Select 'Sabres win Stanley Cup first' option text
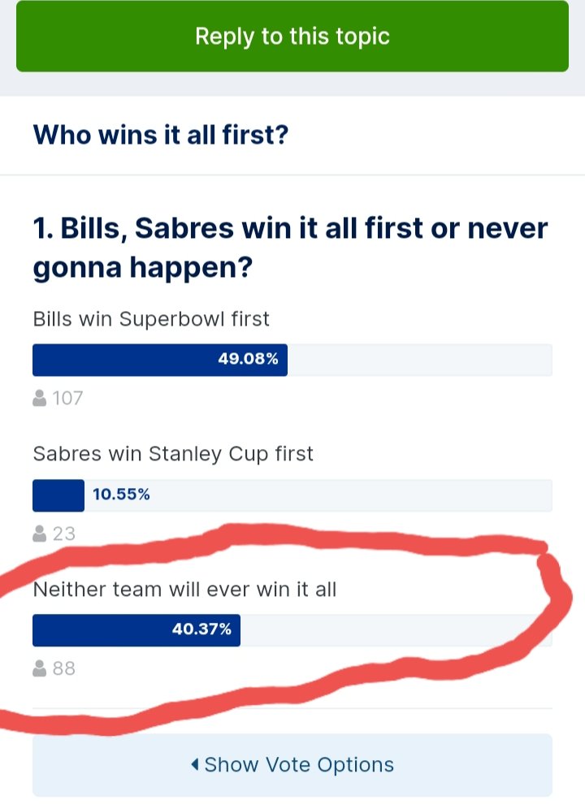Screen dimensions: 585x804 [x=173, y=454]
